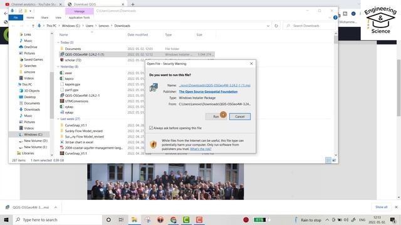
Task: Uncheck Always ask before opening this file
Action: click(x=151, y=128)
